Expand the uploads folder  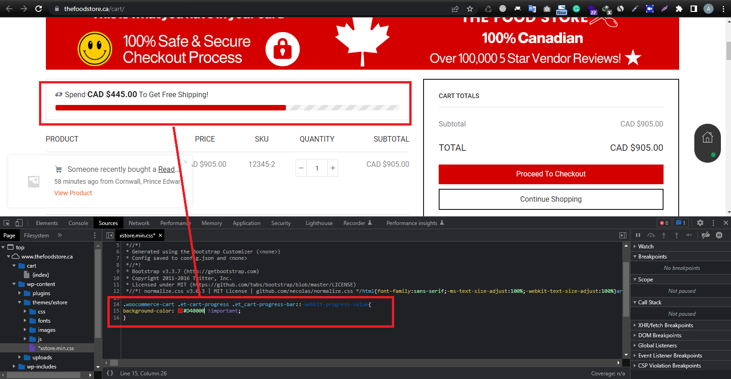20,357
